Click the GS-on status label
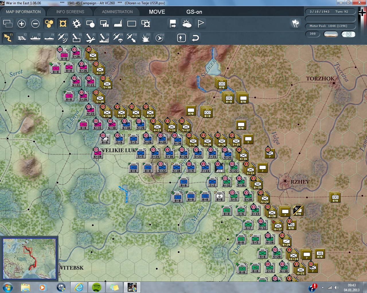This screenshot has width=367, height=293. tap(194, 12)
